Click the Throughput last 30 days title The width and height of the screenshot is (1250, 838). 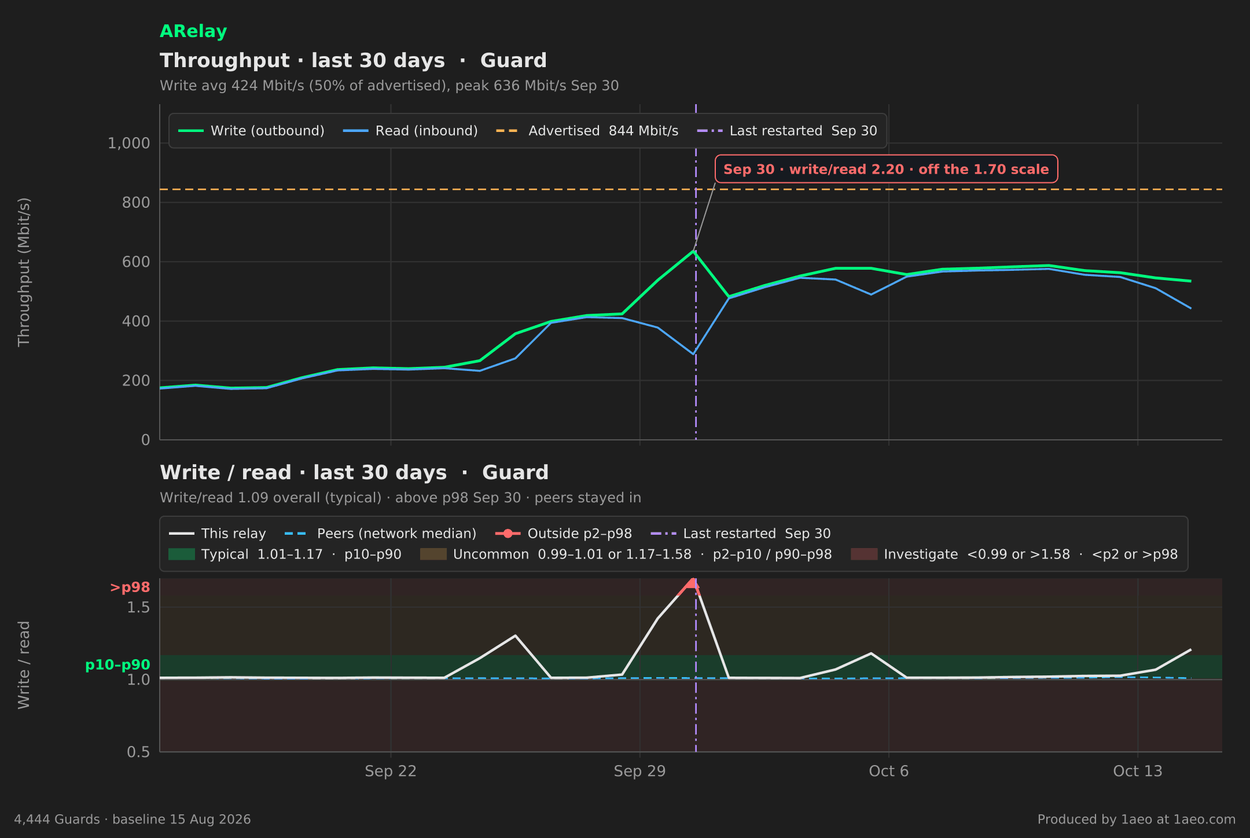pyautogui.click(x=353, y=61)
